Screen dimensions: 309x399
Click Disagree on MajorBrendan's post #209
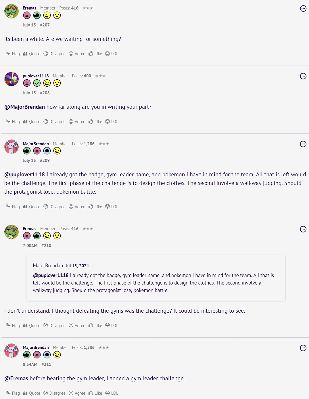click(x=54, y=207)
